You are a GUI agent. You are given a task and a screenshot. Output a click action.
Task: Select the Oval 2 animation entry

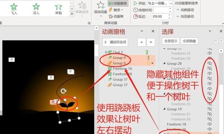point(118,52)
